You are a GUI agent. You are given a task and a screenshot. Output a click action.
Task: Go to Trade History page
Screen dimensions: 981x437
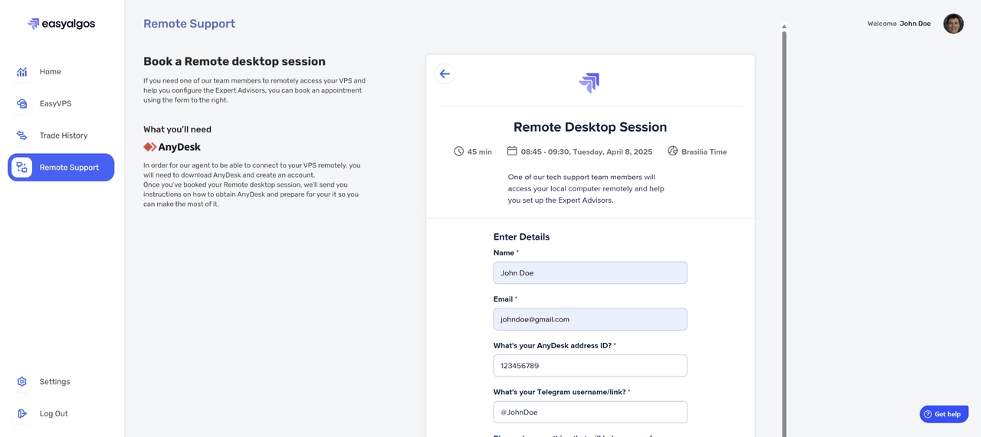click(x=64, y=135)
